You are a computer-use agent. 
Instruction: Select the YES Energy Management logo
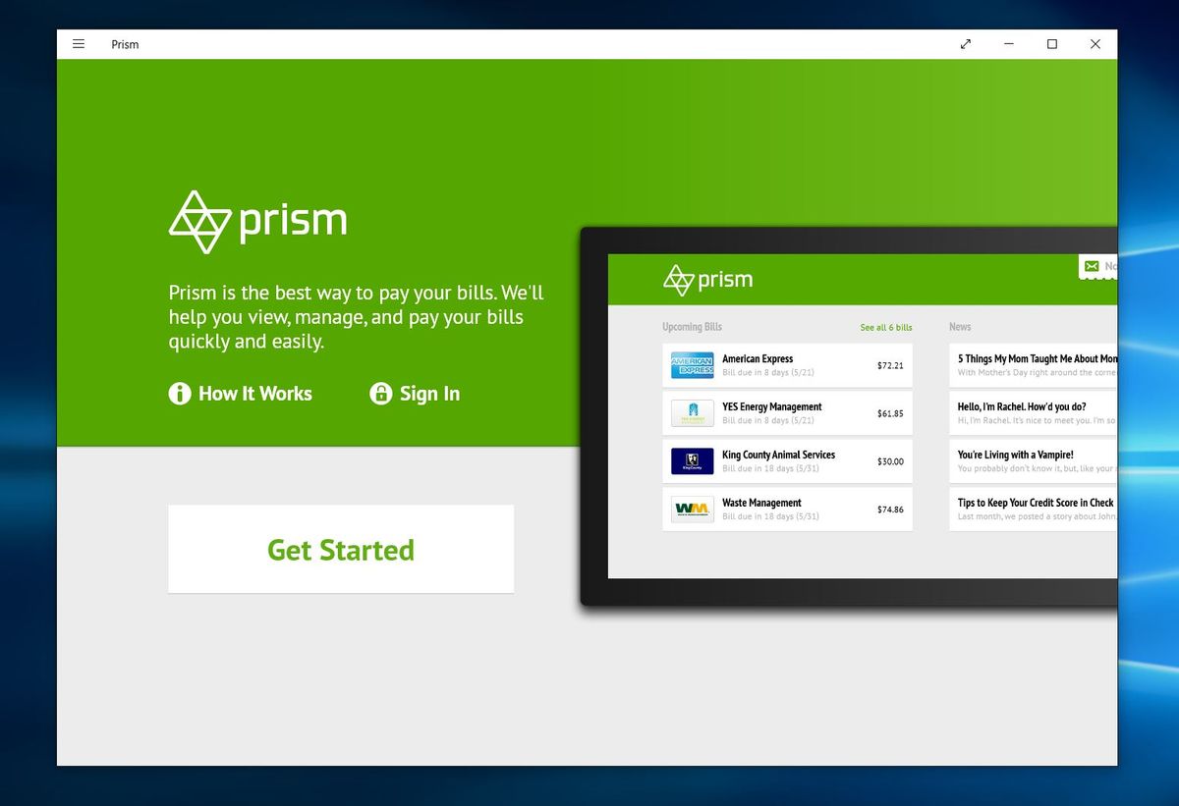pyautogui.click(x=691, y=412)
